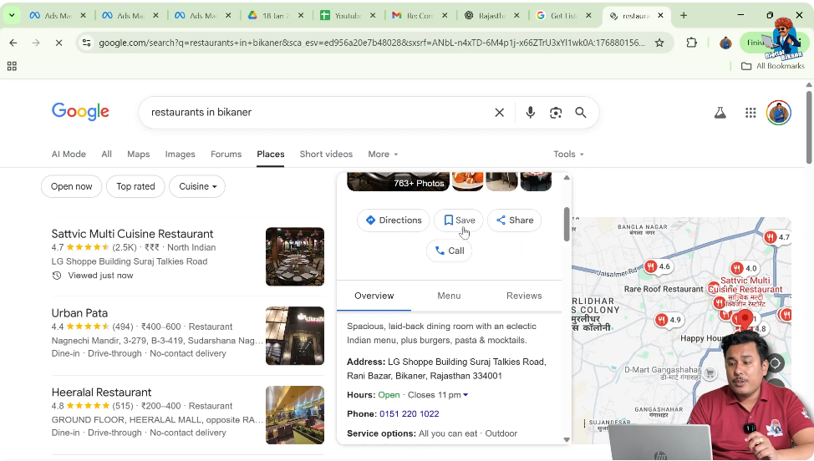Open Short videos results tab
This screenshot has height=461, width=814.
point(326,154)
